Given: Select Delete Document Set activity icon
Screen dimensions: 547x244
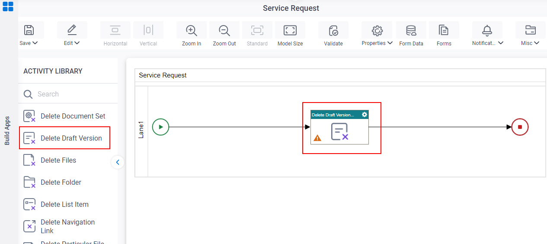Looking at the screenshot, I should (29, 116).
